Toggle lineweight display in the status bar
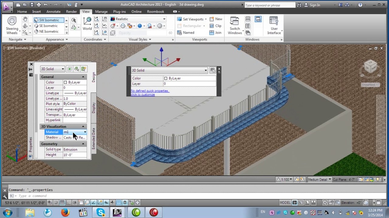Screen dimensions: 389x218 click(x=112, y=203)
